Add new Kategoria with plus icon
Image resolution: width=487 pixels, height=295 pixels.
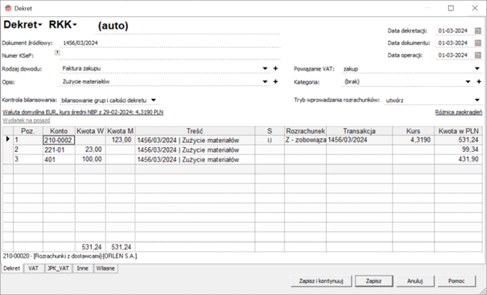click(479, 82)
